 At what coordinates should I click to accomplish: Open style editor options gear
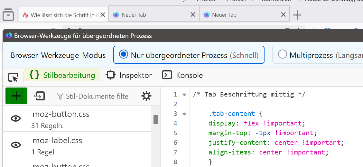pyautogui.click(x=146, y=96)
